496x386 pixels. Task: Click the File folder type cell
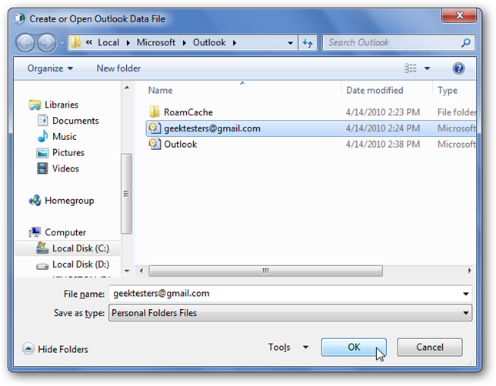coord(457,112)
